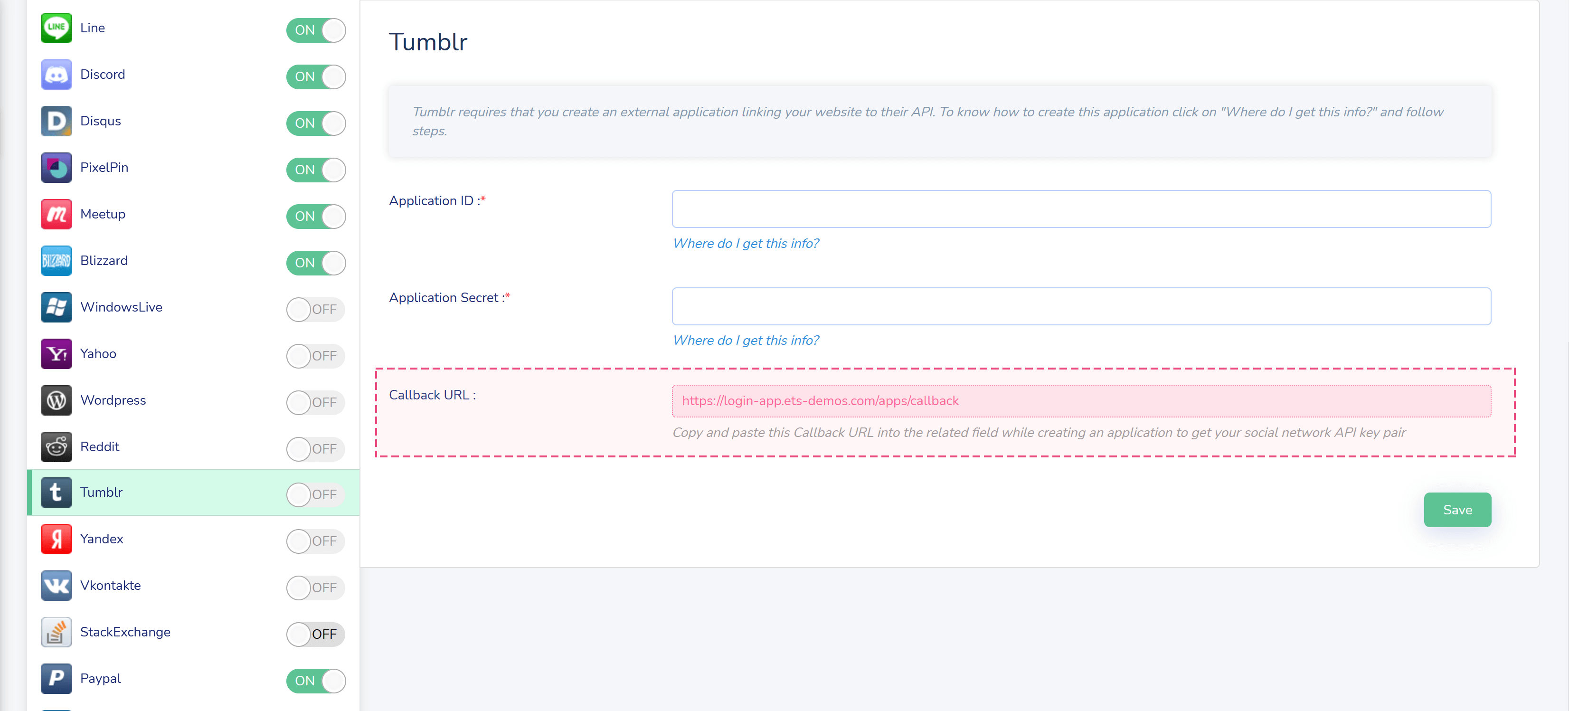This screenshot has width=1569, height=711.
Task: Click the StackExchange icon
Action: point(56,633)
